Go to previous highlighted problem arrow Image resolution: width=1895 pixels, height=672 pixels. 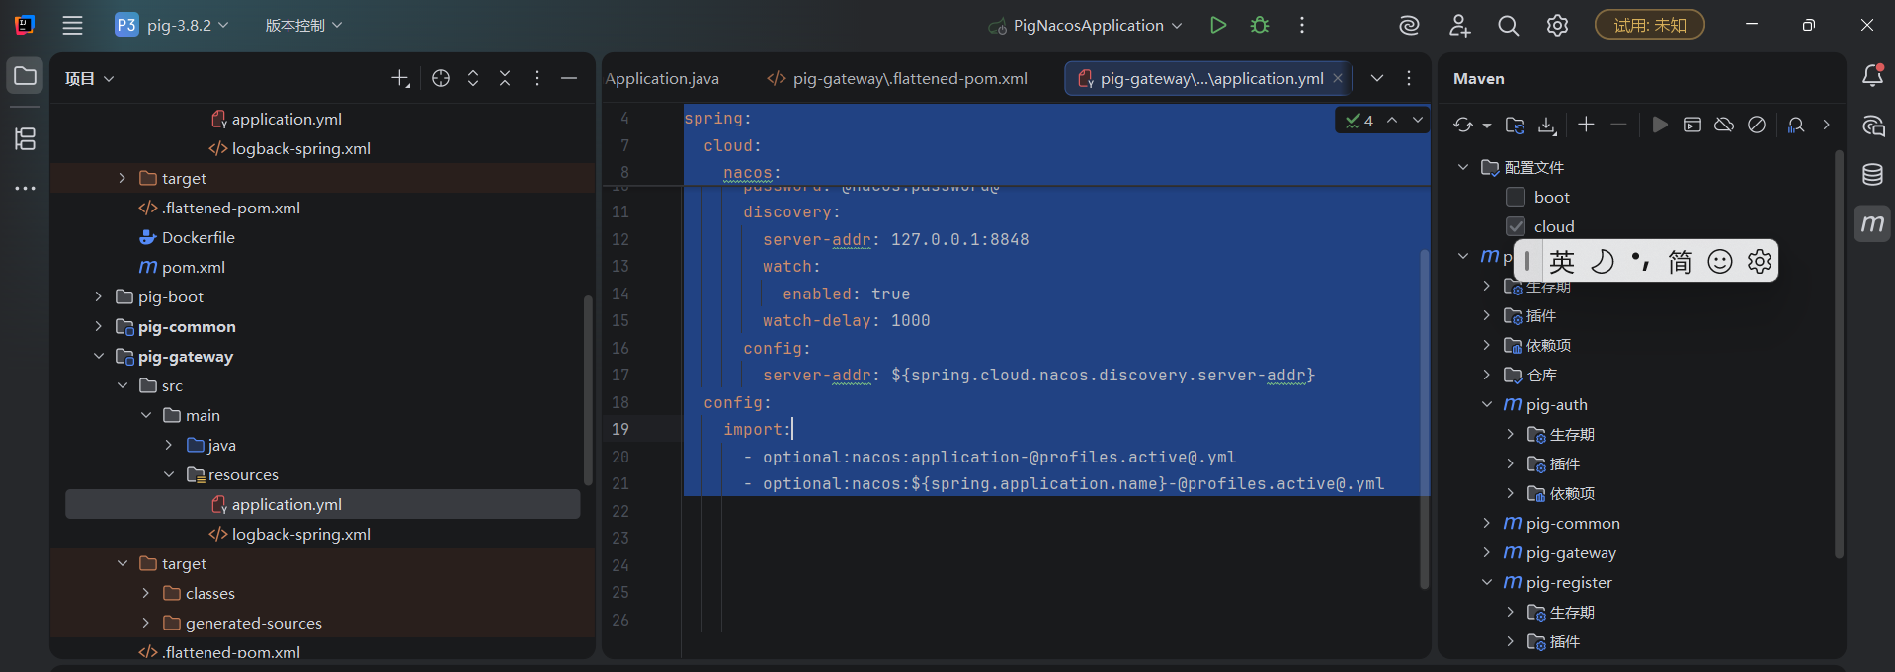coord(1392,120)
